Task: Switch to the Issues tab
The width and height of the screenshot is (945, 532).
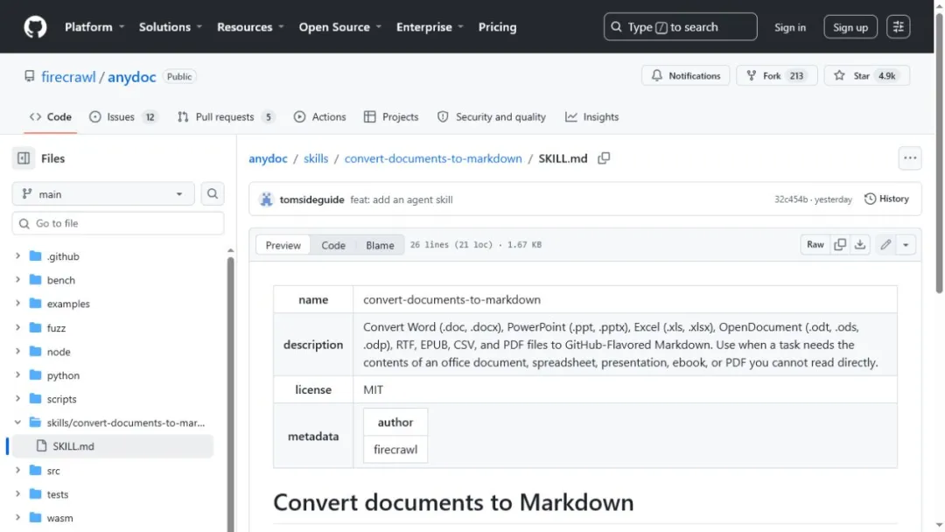Action: click(123, 117)
